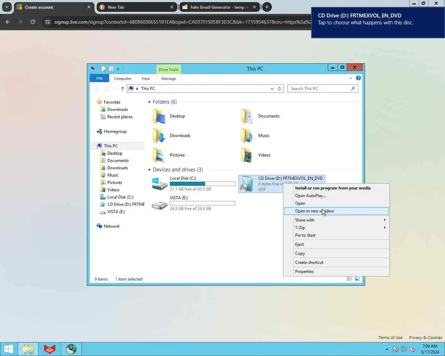Screen dimensions: 445x356
Task: Click File Explorer icon on taskbar
Action: click(x=28, y=349)
